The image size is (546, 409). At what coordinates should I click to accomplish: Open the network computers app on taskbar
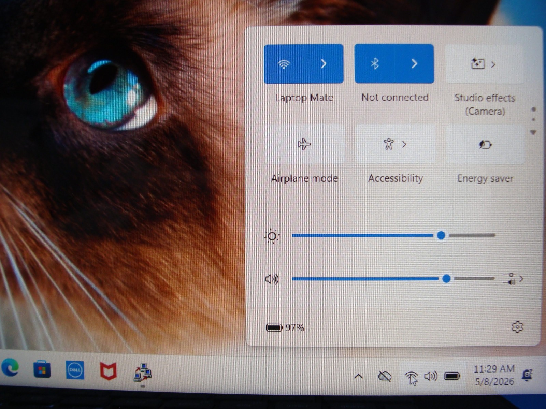click(143, 373)
